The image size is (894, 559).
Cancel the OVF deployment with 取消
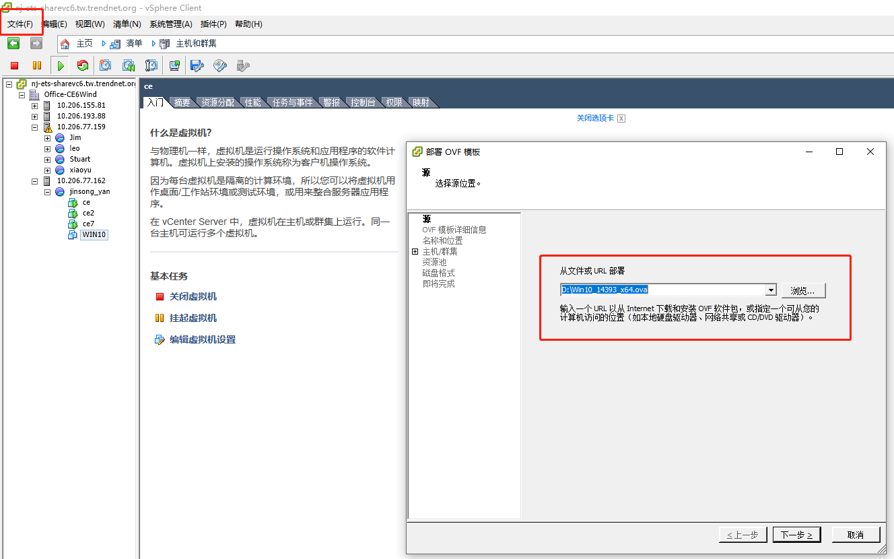856,535
